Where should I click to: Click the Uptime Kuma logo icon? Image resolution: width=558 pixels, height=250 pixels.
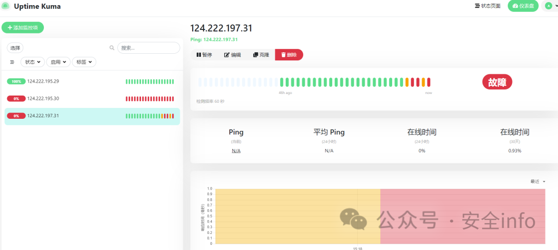tap(6, 6)
